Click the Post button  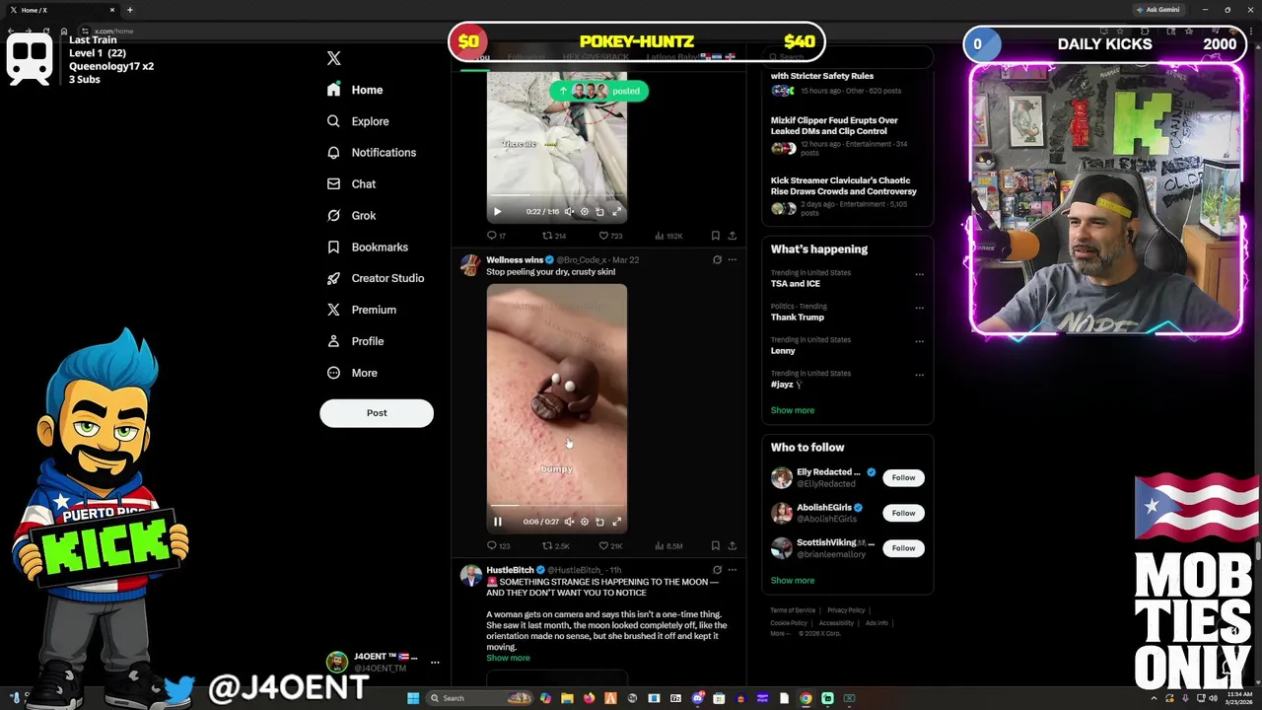pyautogui.click(x=377, y=413)
